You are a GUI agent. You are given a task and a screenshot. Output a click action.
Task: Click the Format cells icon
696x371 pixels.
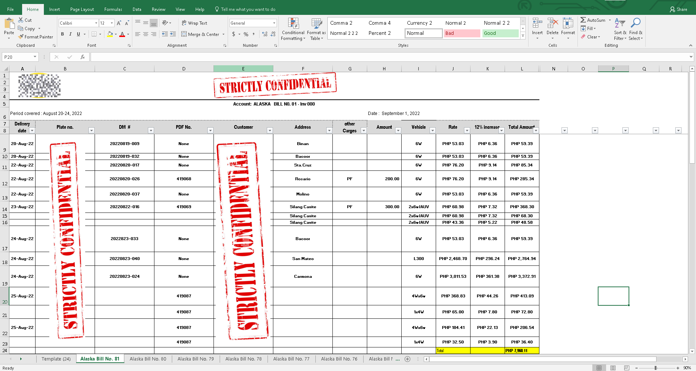(568, 23)
